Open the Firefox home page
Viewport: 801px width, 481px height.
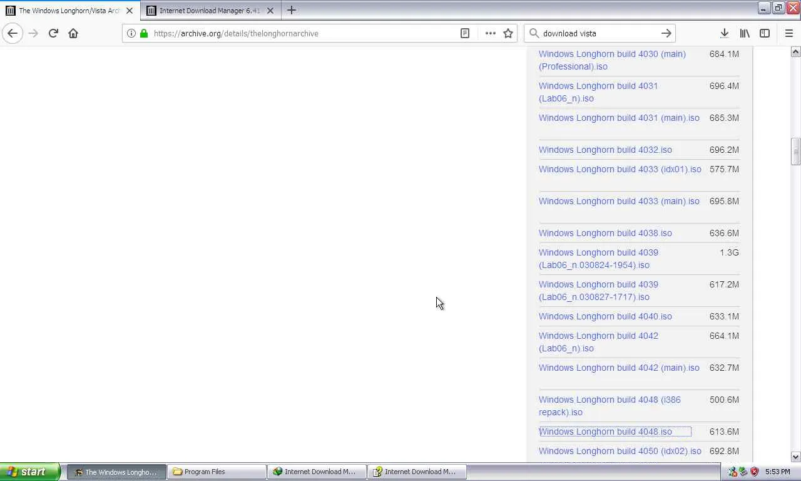pos(73,33)
